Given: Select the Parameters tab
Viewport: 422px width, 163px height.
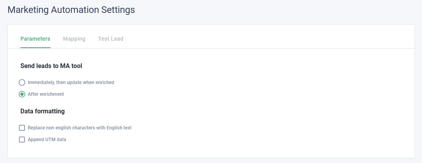Looking at the screenshot, I should click(35, 39).
